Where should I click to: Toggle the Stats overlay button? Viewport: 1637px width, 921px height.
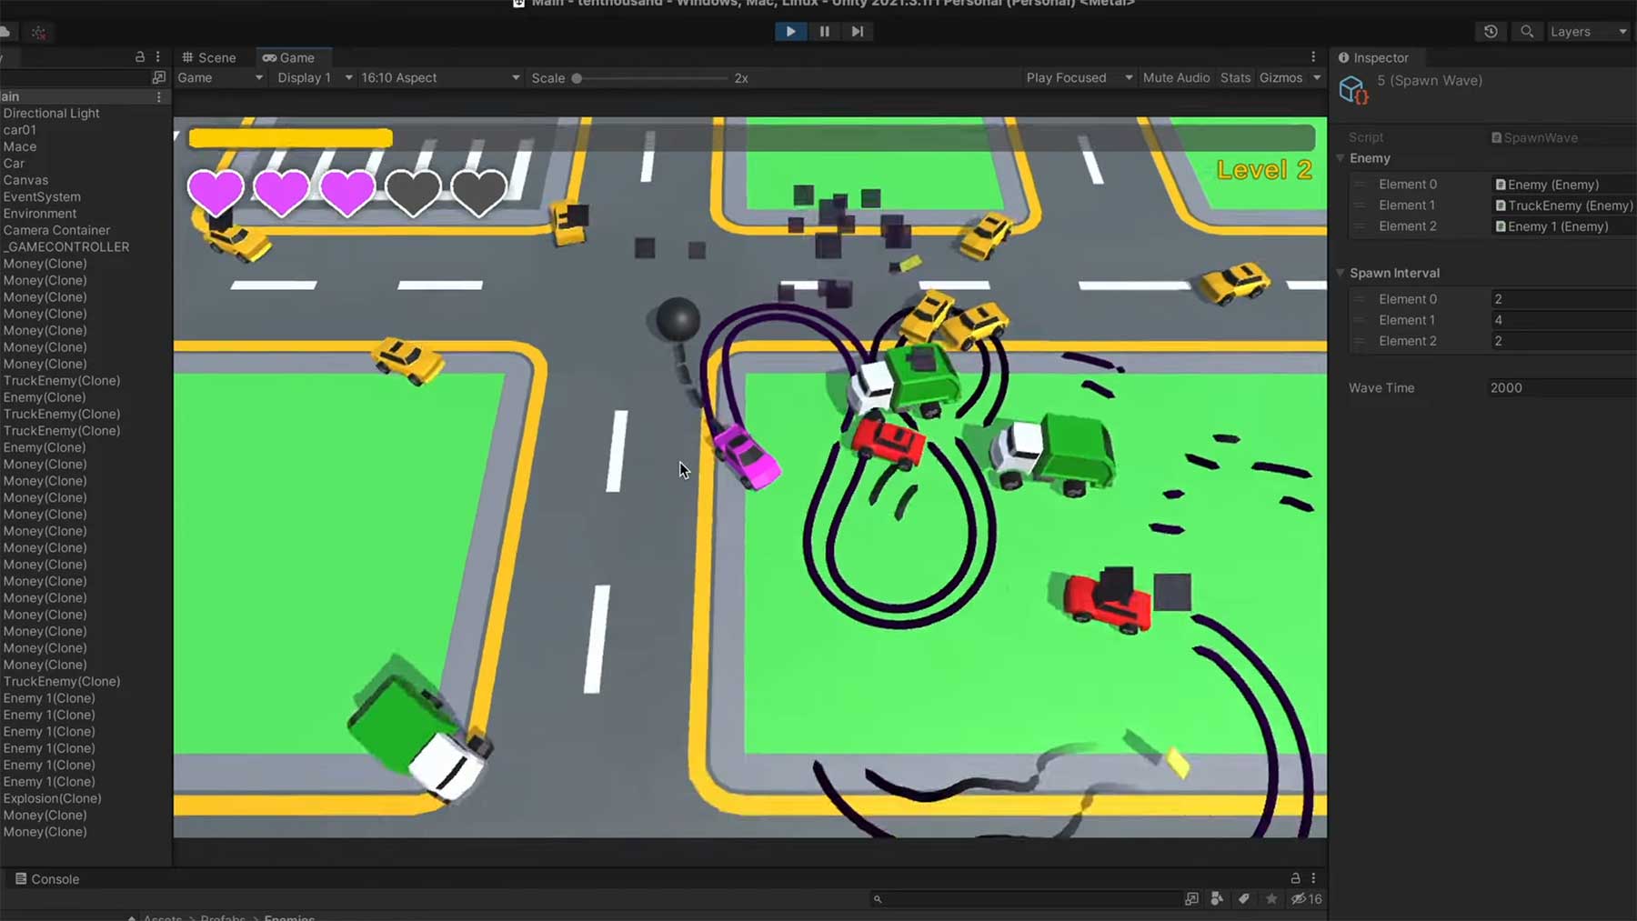coord(1235,78)
